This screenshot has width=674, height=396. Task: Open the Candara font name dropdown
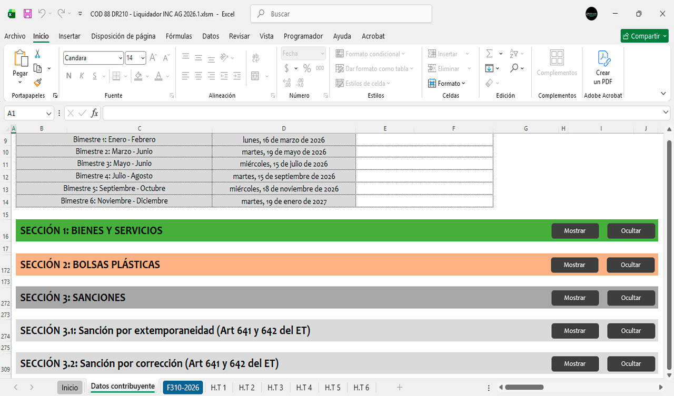click(x=121, y=58)
